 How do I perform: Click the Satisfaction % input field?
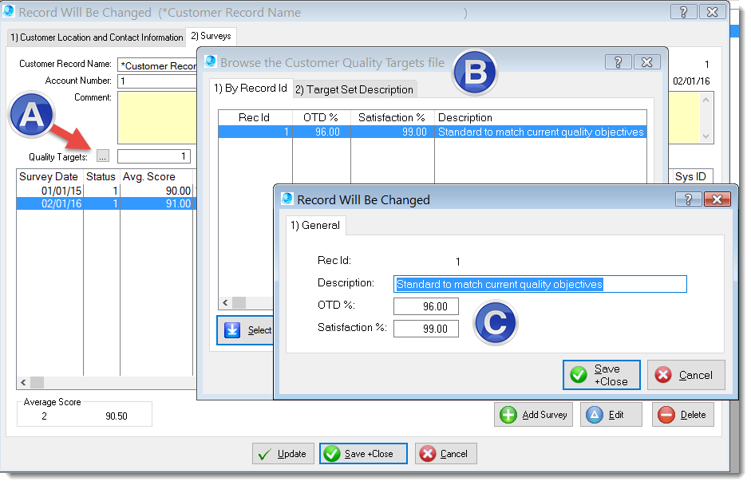point(425,329)
